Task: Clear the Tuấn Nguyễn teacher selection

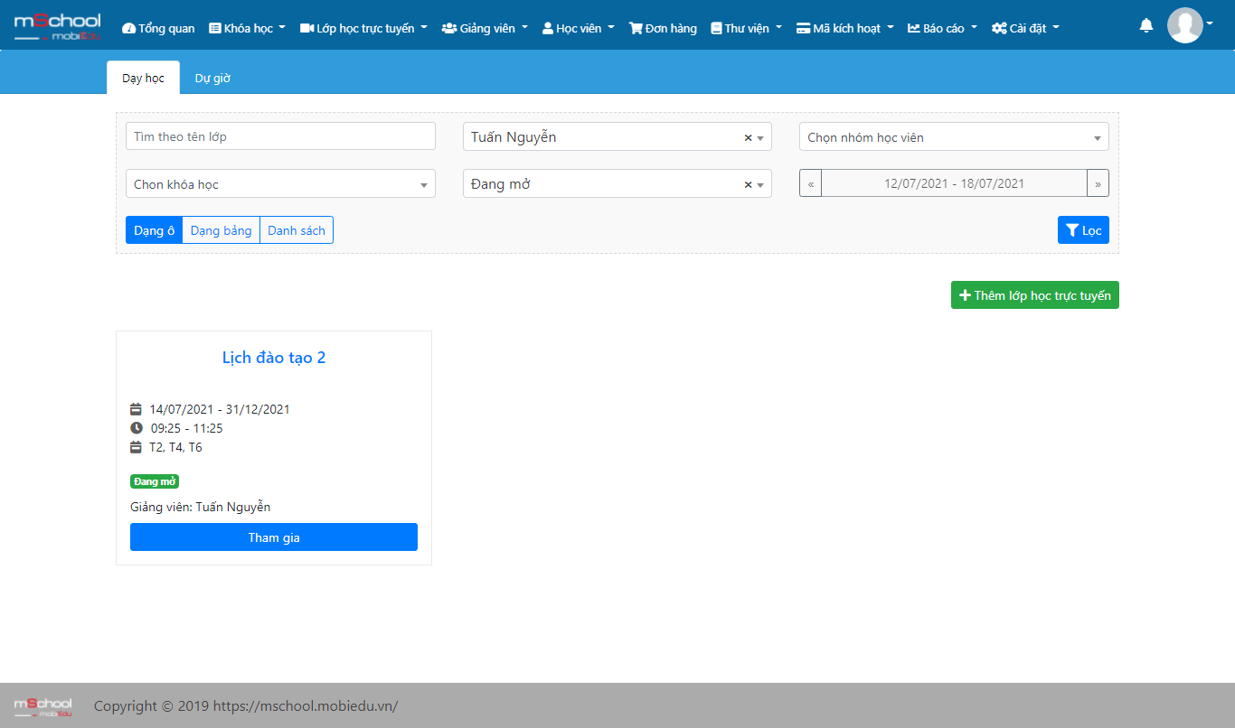Action: coord(748,137)
